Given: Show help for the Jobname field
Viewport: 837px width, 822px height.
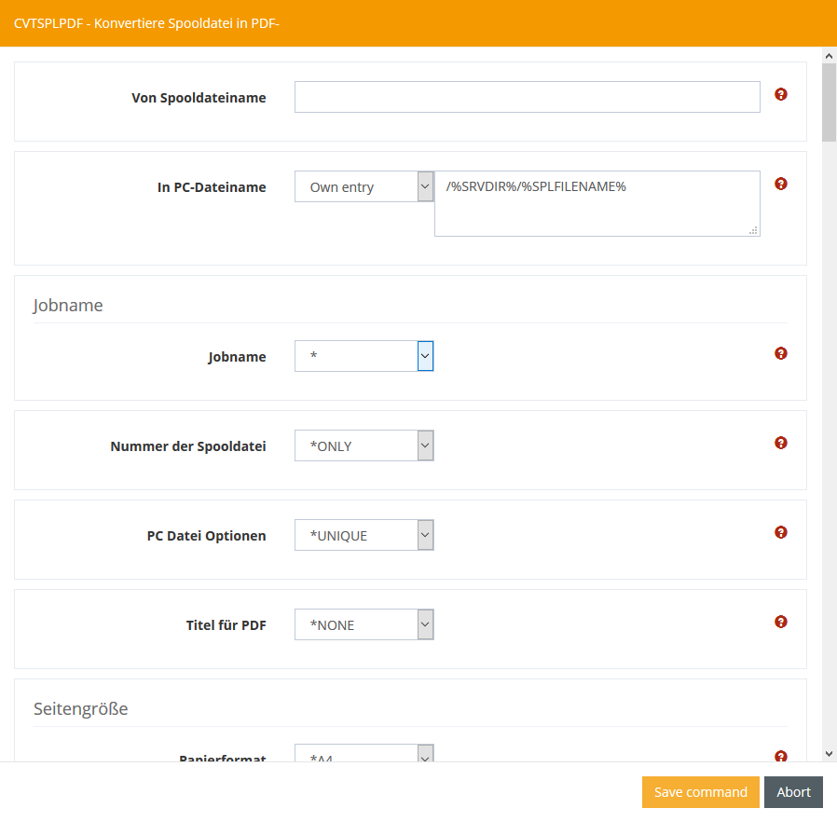Looking at the screenshot, I should [x=781, y=353].
